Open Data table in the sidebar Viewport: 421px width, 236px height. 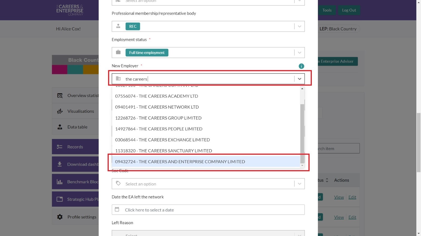pyautogui.click(x=75, y=127)
